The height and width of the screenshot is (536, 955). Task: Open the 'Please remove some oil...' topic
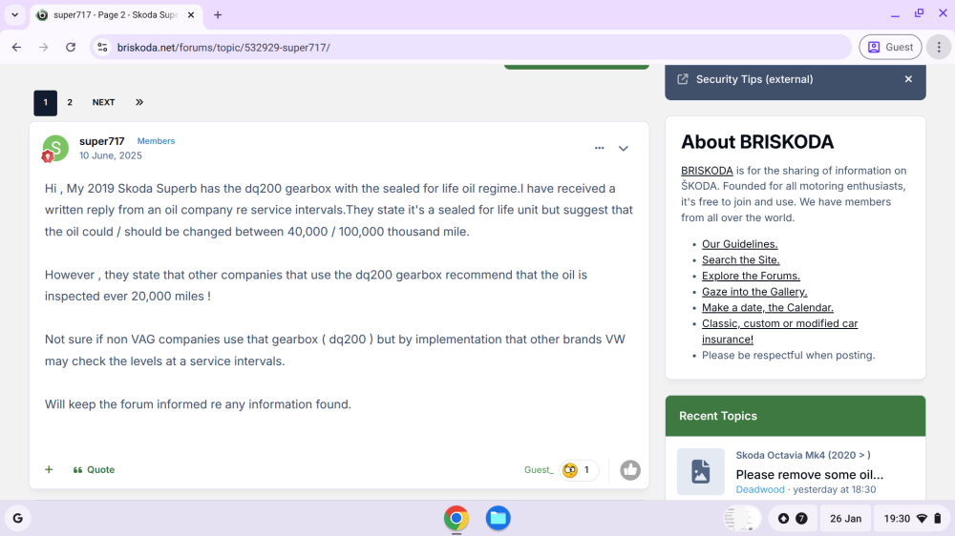[810, 475]
